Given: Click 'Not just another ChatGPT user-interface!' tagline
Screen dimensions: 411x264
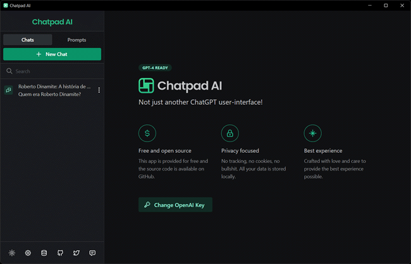Looking at the screenshot, I should point(200,102).
